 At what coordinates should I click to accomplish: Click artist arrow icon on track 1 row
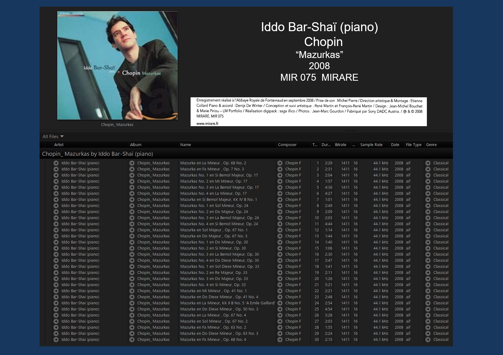pyautogui.click(x=56, y=163)
